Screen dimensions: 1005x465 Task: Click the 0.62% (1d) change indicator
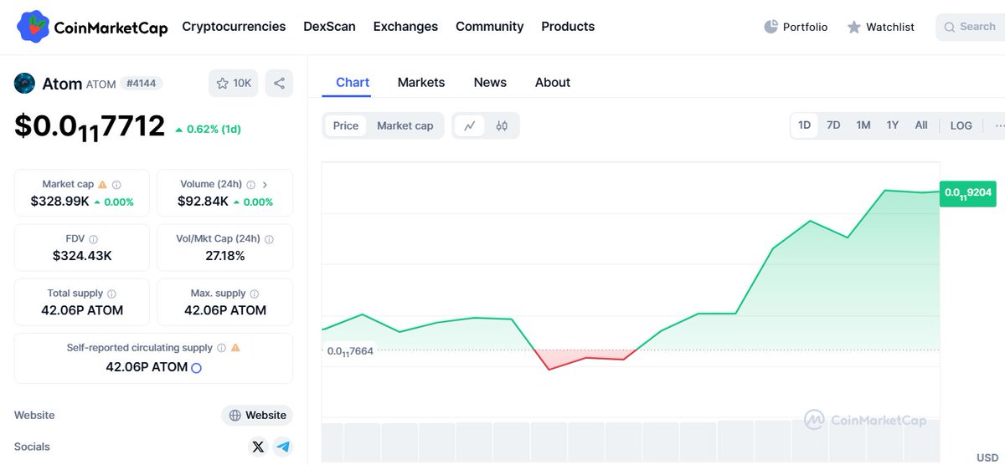208,130
